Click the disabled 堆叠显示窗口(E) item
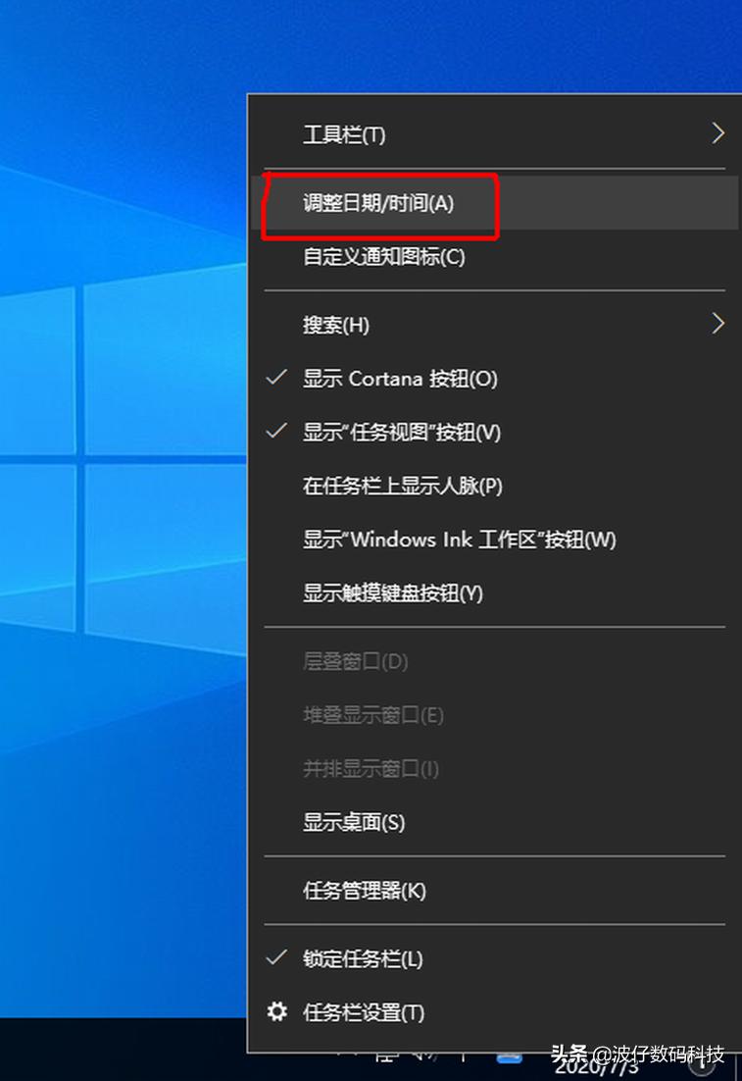Screen dimensions: 742x1081 494,715
